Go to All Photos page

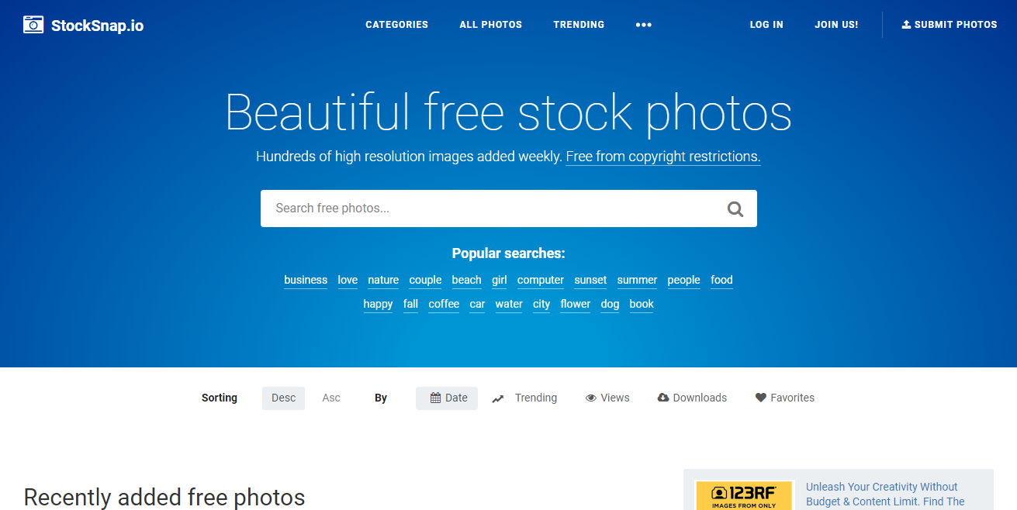(491, 25)
